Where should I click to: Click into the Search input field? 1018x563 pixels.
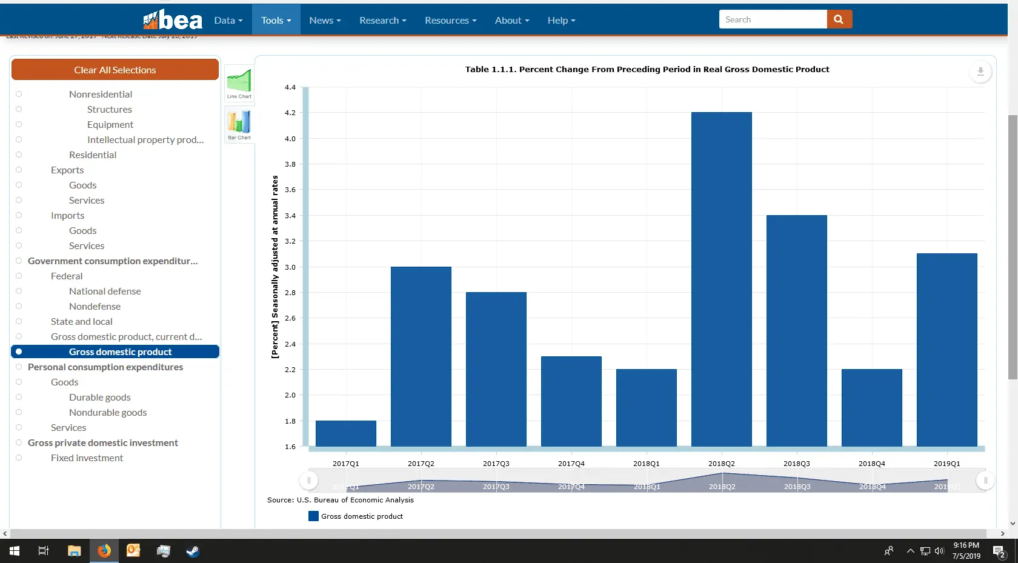pyautogui.click(x=773, y=19)
